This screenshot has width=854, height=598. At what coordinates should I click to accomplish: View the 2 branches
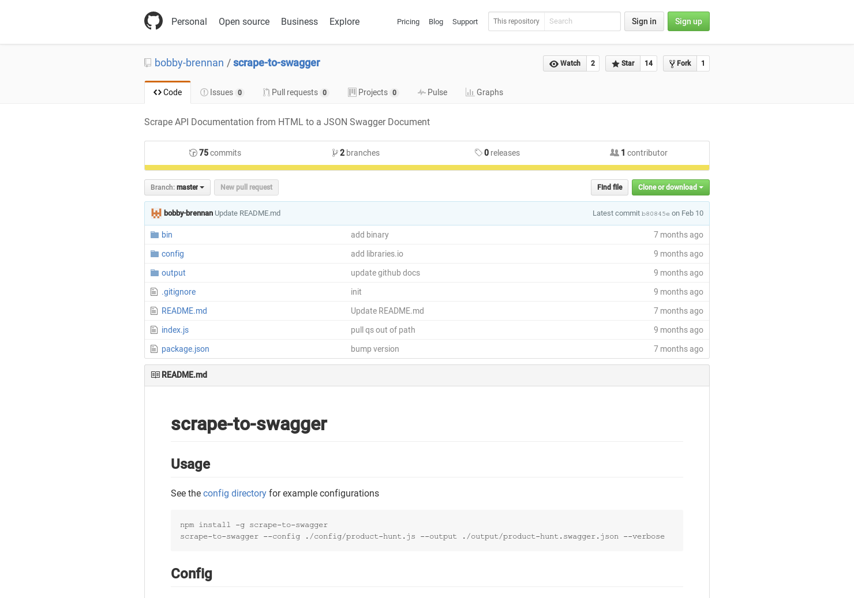(356, 153)
